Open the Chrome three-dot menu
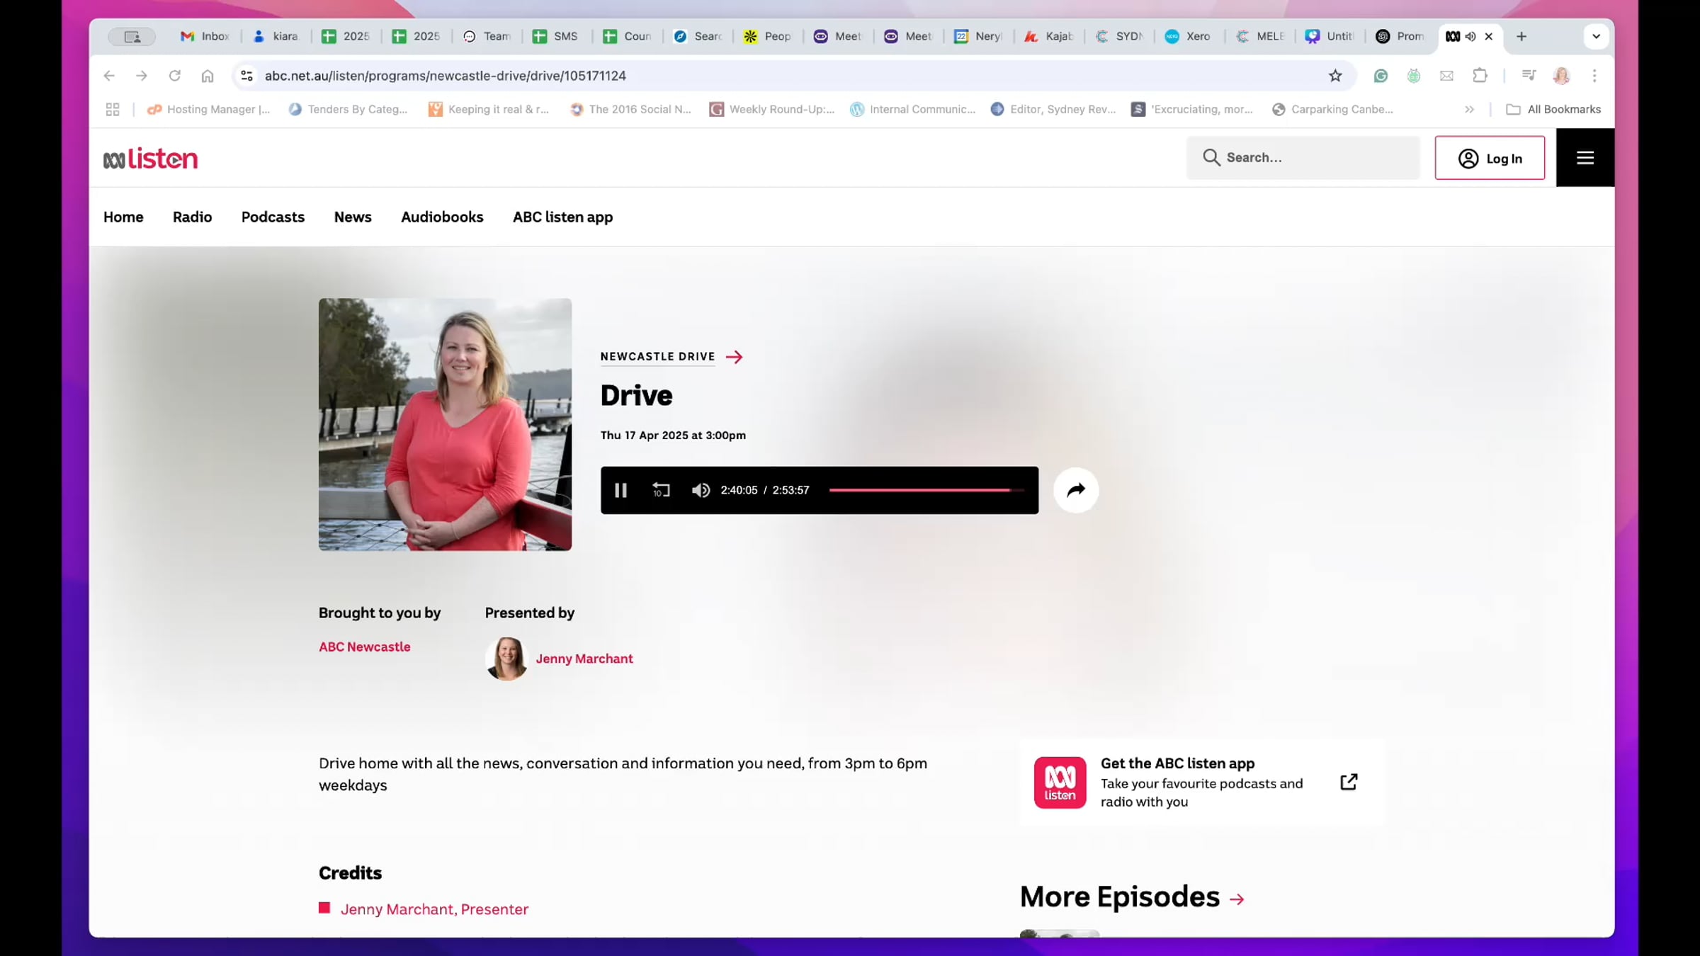 pyautogui.click(x=1594, y=76)
